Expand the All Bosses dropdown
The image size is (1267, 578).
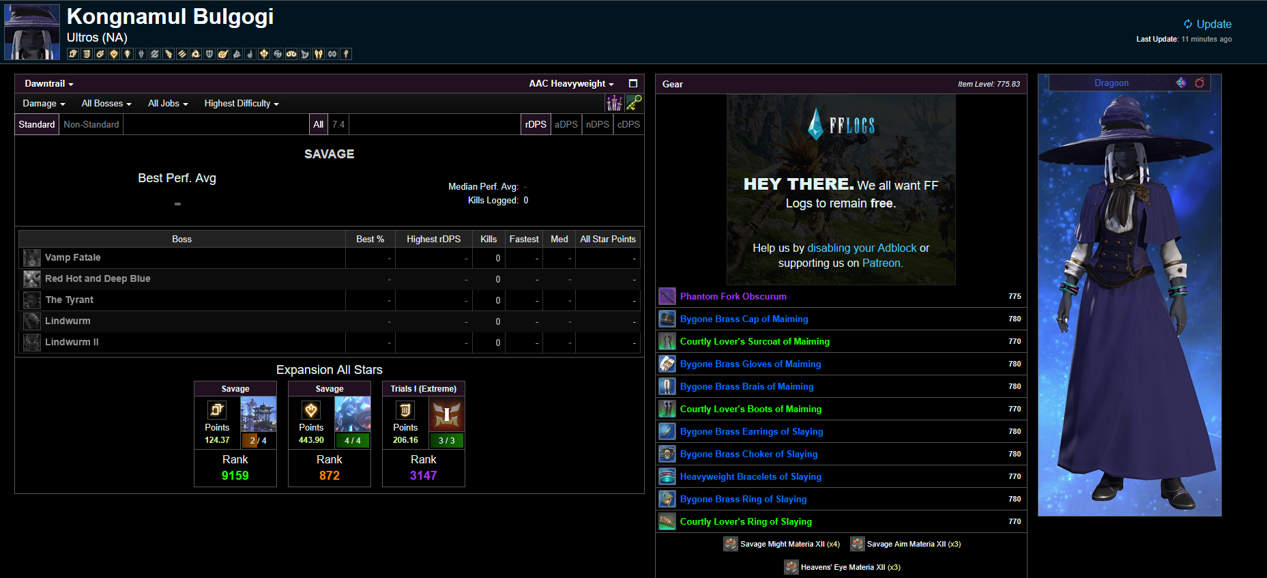[x=106, y=104]
